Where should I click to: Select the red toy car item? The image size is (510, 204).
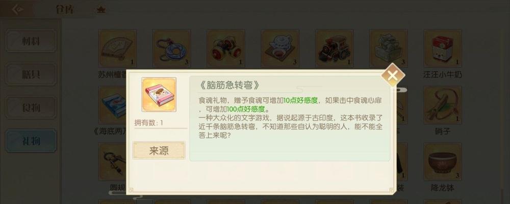(x=226, y=48)
